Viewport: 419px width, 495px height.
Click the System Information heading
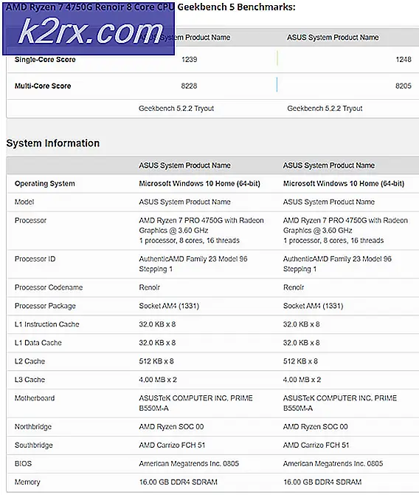tap(53, 143)
